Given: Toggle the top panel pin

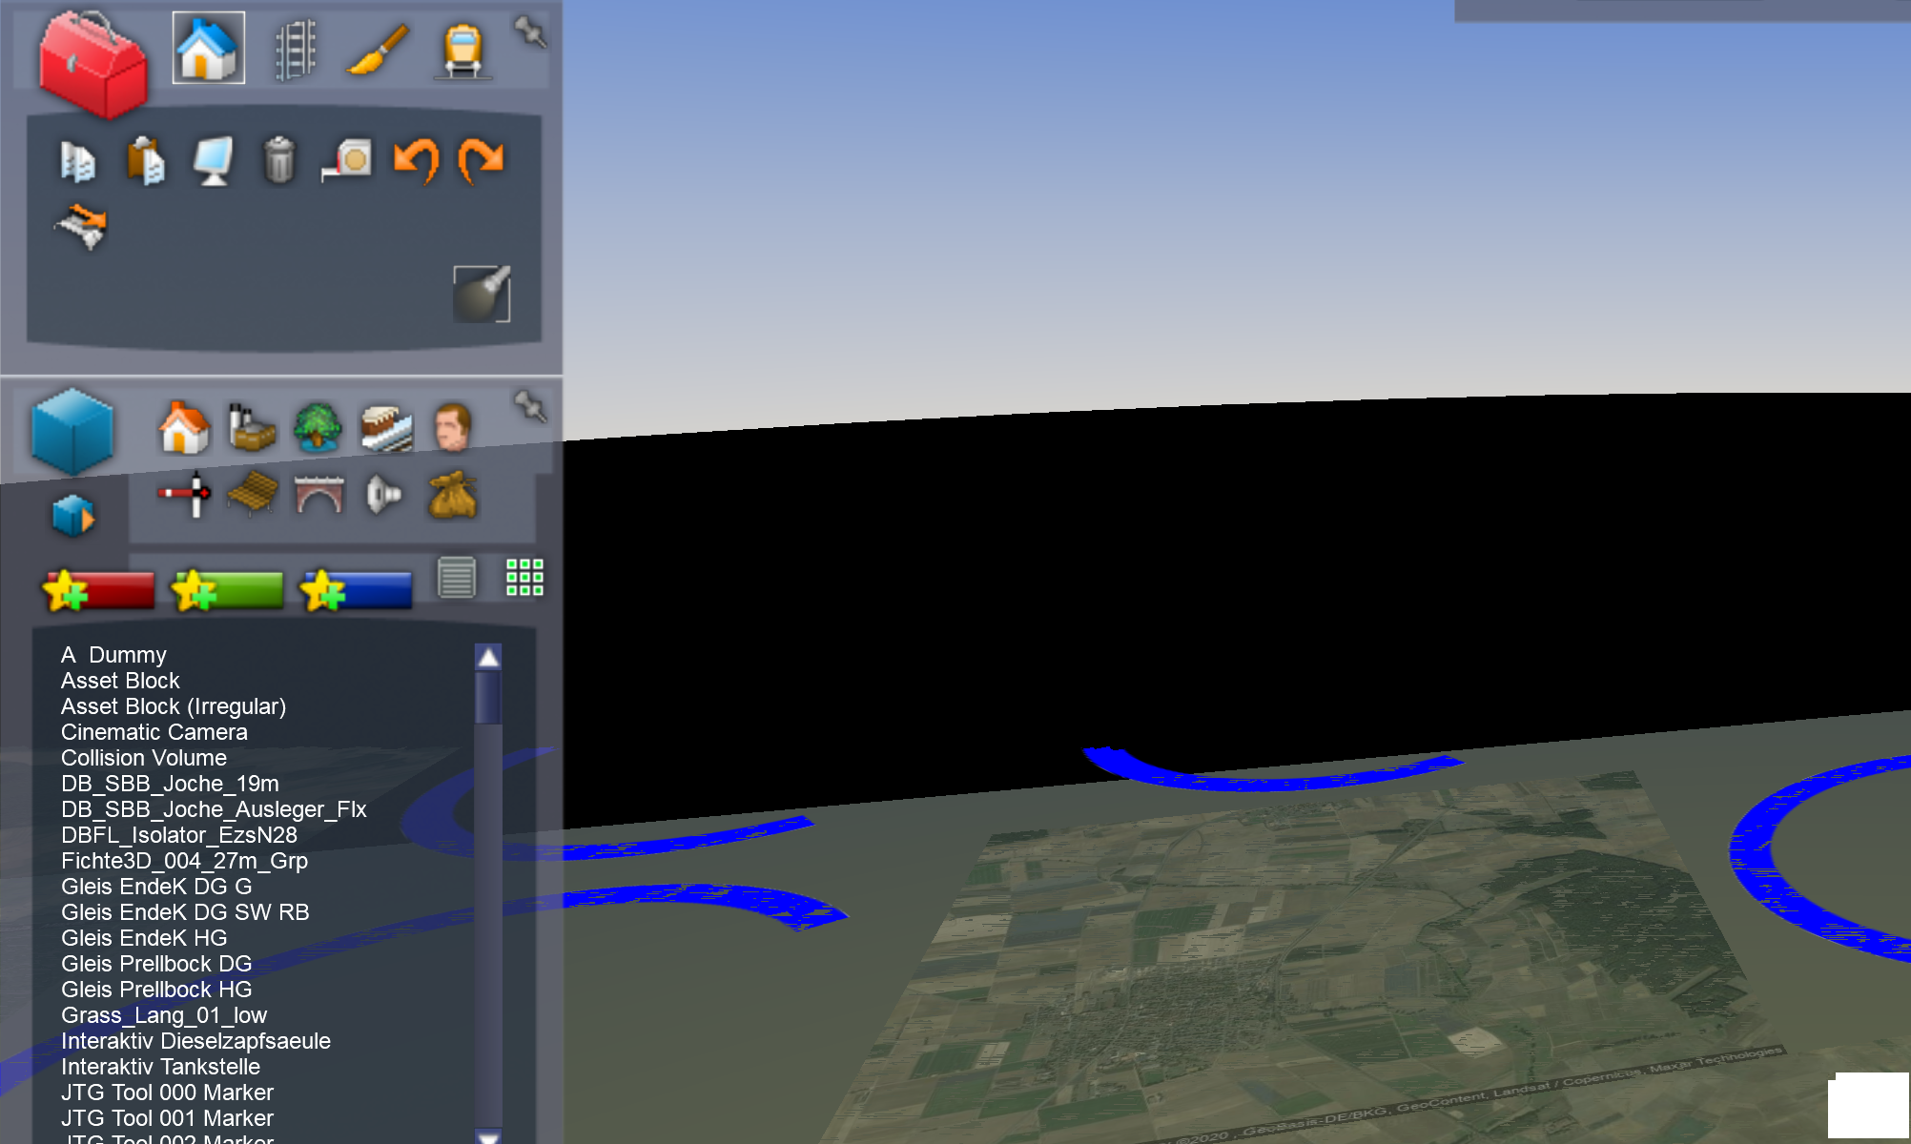Looking at the screenshot, I should coord(529,31).
